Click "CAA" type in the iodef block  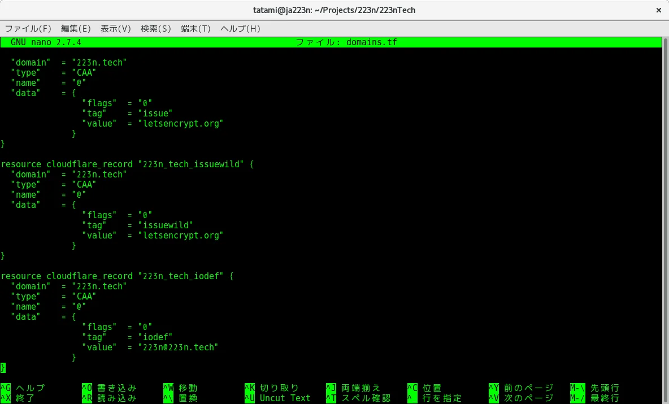[x=84, y=297]
